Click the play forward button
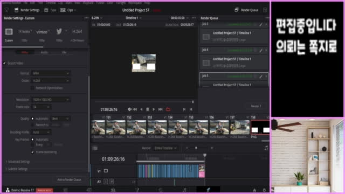This screenshot has height=194, width=345. 154,109
